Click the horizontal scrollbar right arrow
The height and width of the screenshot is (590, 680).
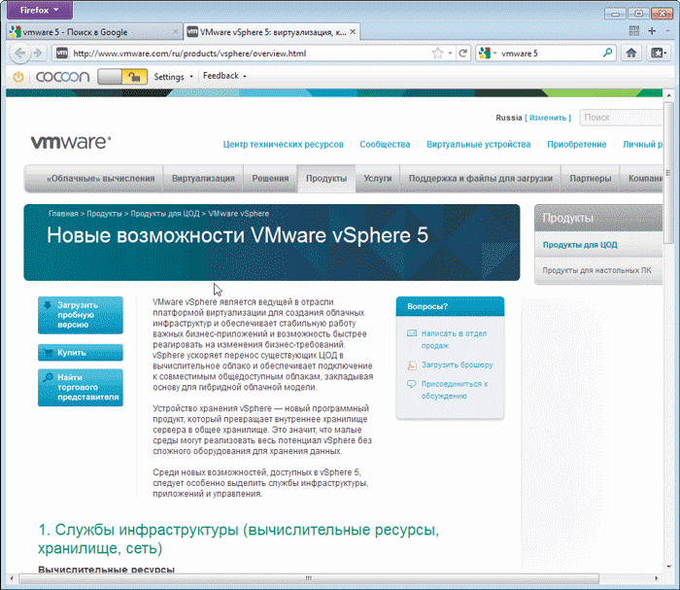(x=656, y=578)
